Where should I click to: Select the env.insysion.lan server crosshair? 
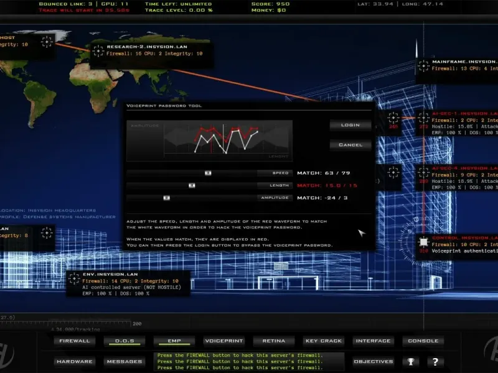click(x=74, y=279)
